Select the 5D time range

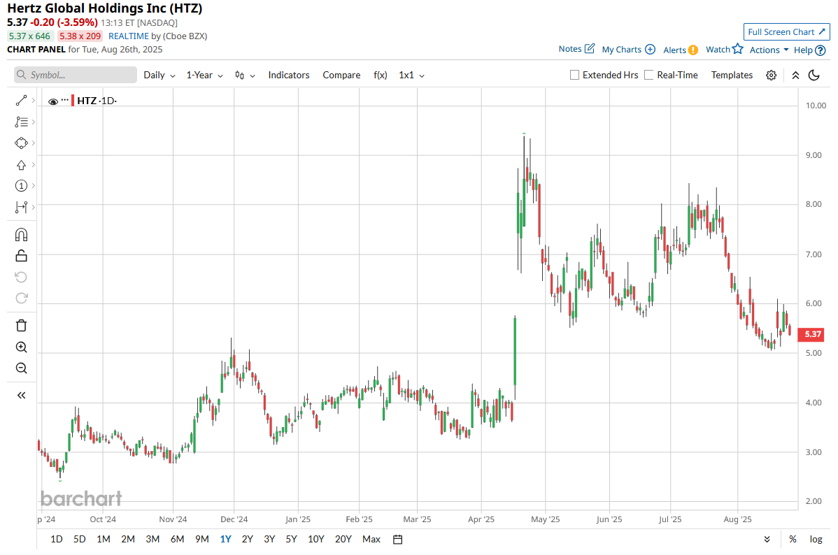80,540
